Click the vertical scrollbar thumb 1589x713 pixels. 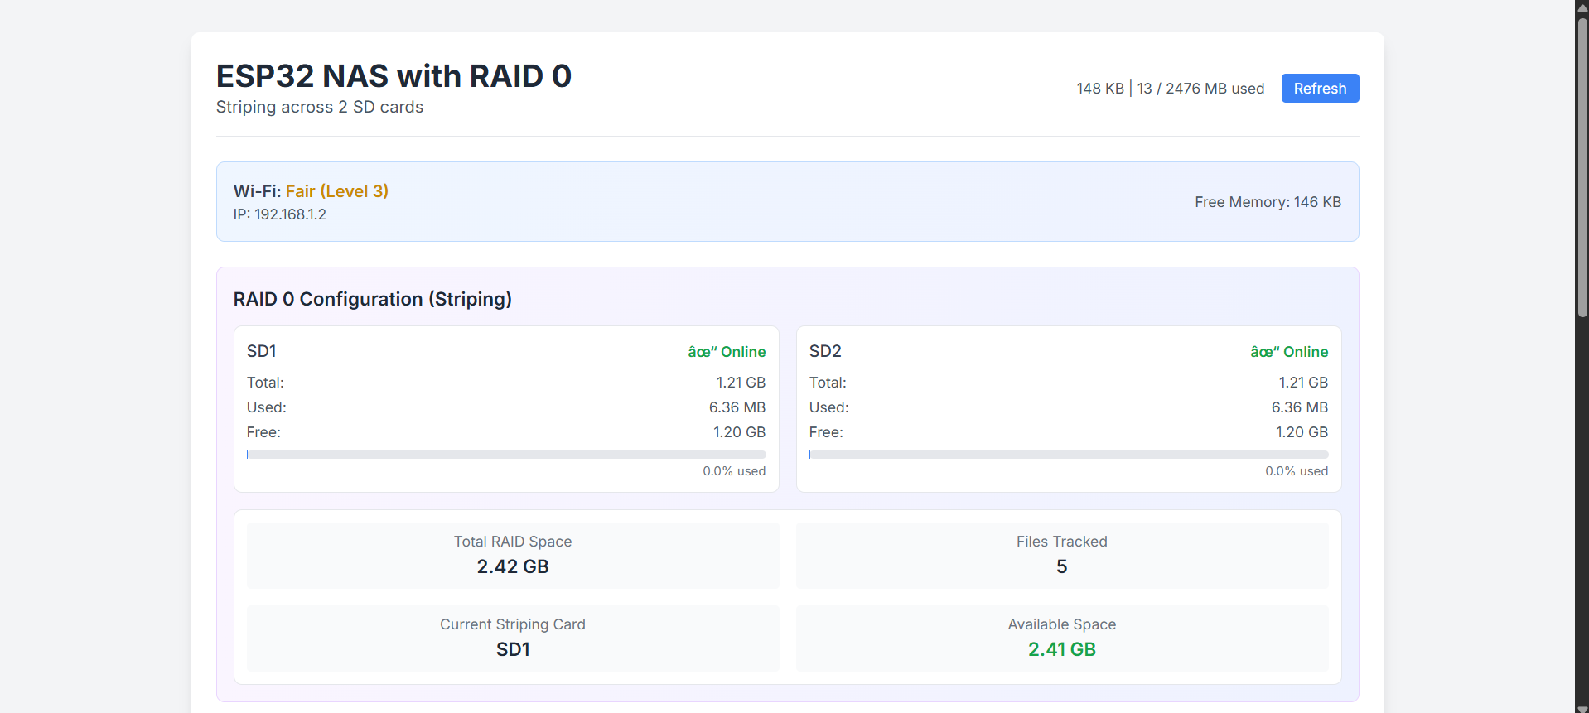pyautogui.click(x=1582, y=166)
